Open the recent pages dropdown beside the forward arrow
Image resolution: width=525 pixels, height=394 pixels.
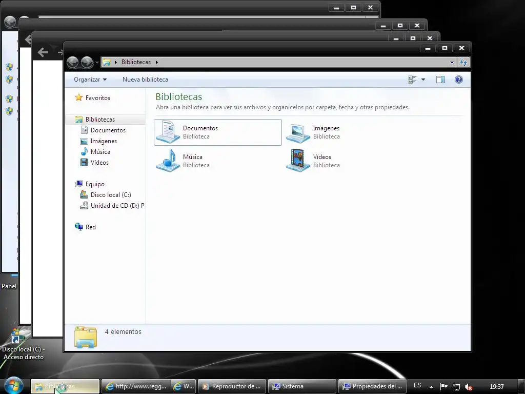[x=97, y=62]
